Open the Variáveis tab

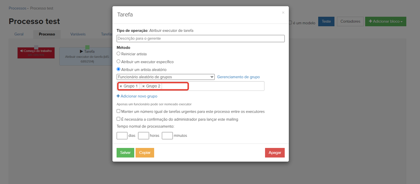click(78, 34)
